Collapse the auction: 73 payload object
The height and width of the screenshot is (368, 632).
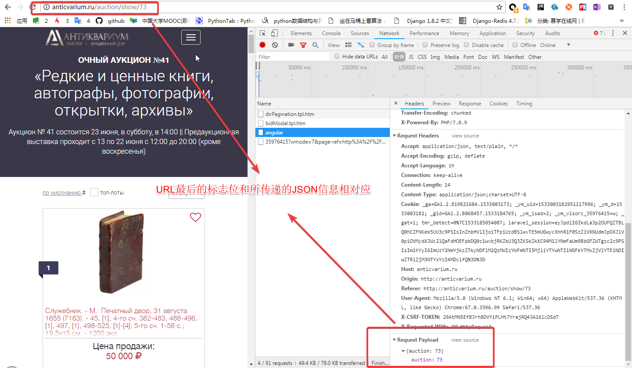(403, 350)
